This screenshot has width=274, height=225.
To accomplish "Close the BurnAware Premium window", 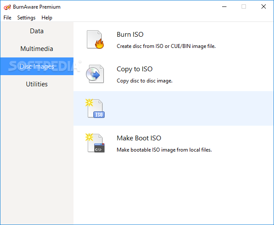I will (264, 6).
